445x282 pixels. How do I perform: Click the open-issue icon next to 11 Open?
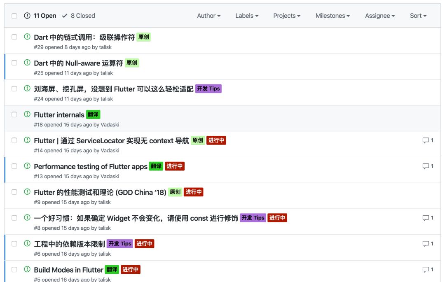(x=27, y=16)
